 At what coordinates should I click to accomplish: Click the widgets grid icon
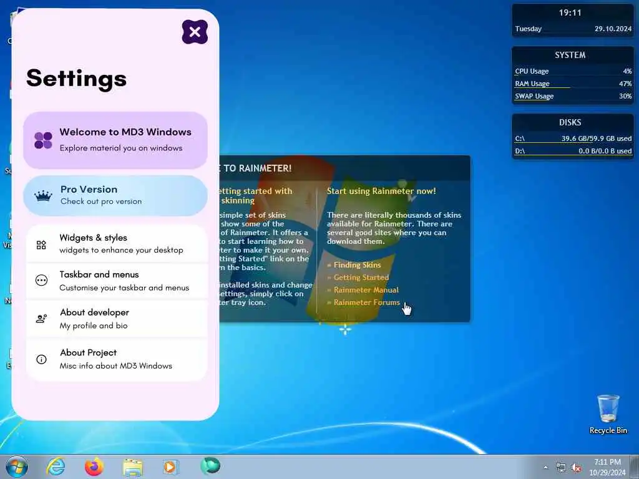coord(41,244)
